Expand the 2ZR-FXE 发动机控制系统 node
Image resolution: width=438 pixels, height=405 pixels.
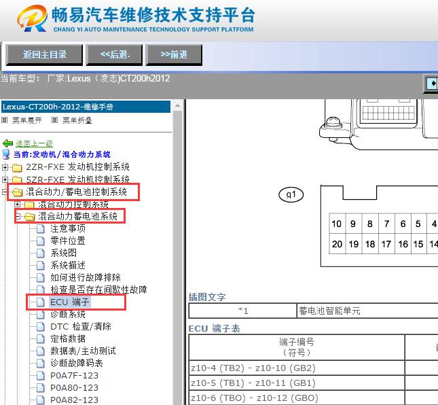(x=5, y=167)
